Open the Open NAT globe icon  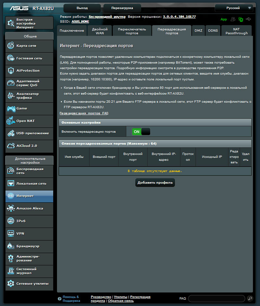[11, 120]
